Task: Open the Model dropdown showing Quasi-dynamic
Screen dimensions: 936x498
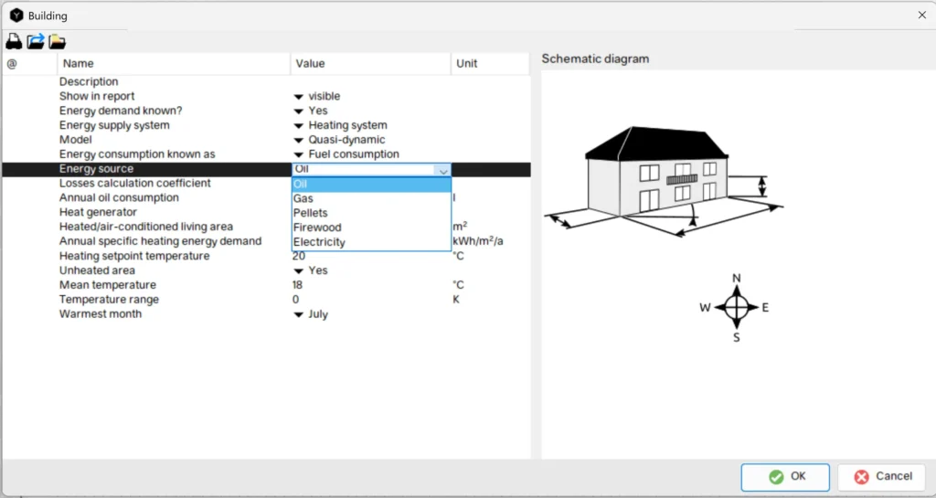Action: coord(299,140)
